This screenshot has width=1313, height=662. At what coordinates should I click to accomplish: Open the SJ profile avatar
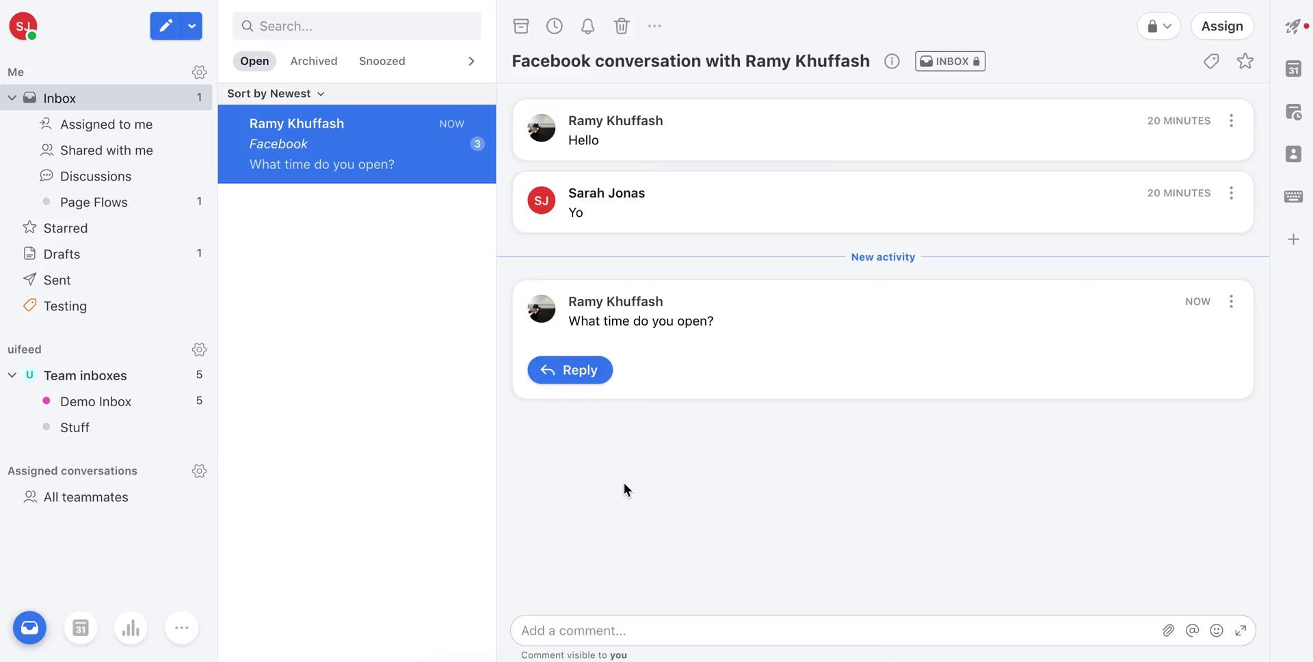tap(23, 26)
